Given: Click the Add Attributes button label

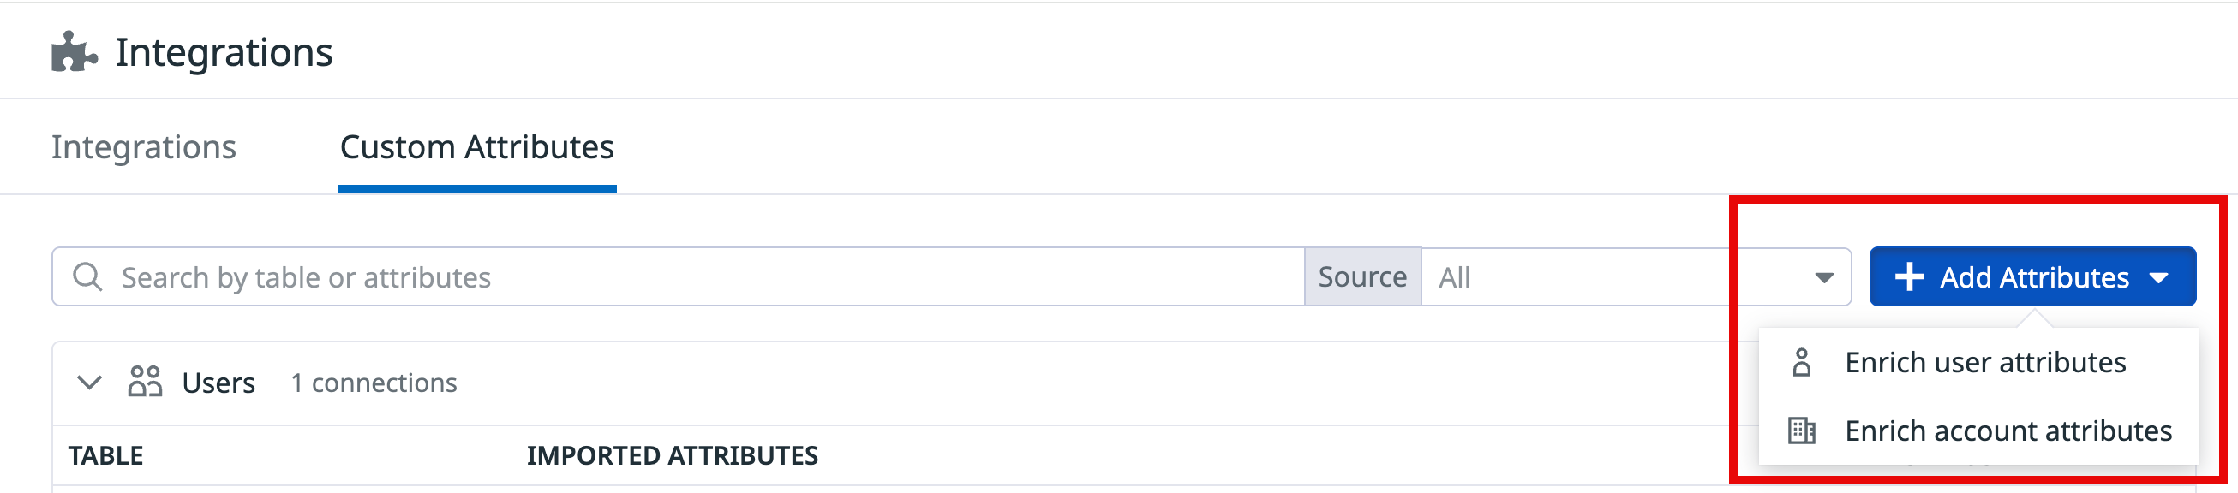Looking at the screenshot, I should tap(2035, 276).
